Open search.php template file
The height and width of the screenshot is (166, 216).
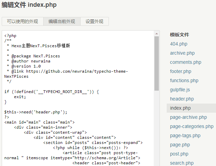tap(182, 163)
